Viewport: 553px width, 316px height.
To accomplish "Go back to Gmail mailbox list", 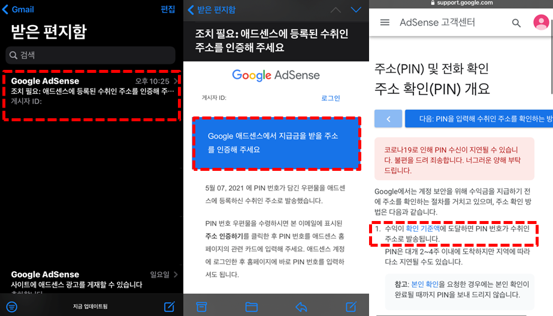I will click(18, 10).
